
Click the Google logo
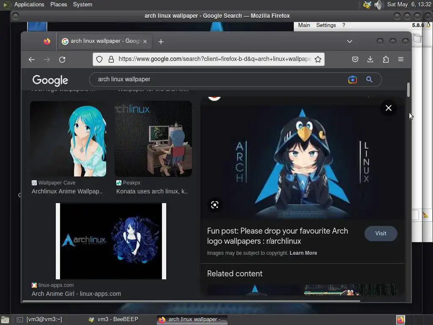pyautogui.click(x=50, y=80)
